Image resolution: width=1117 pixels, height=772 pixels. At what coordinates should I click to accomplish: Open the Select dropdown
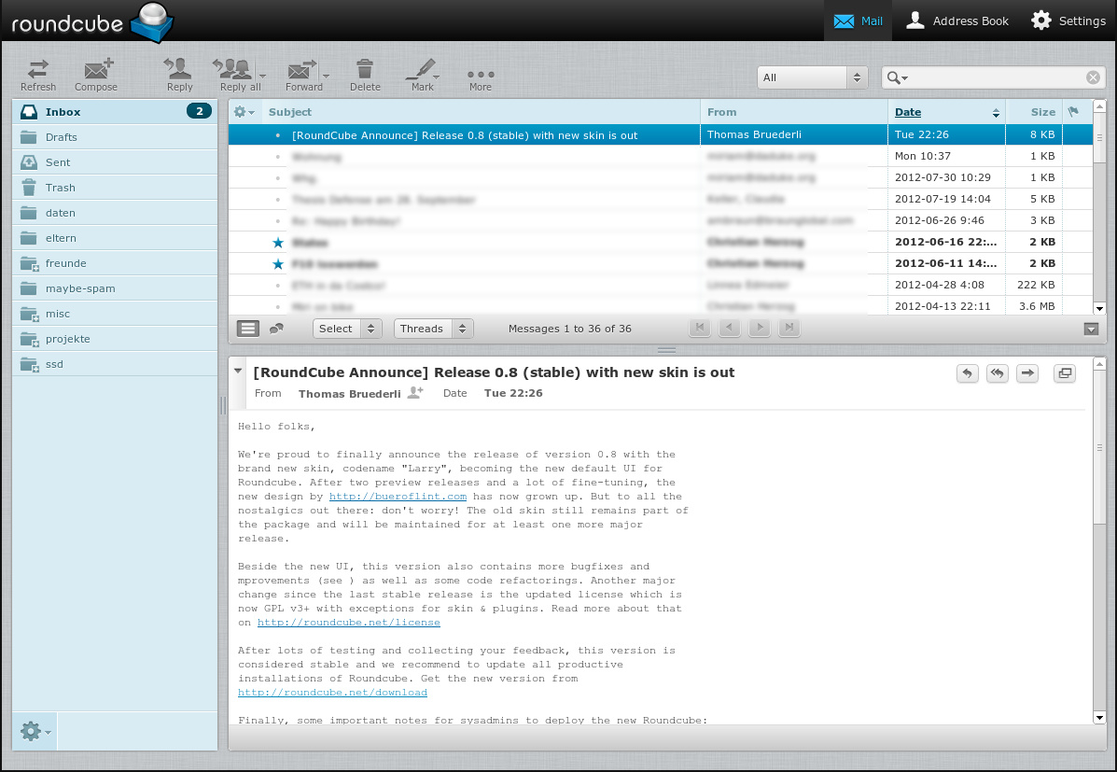coord(347,329)
